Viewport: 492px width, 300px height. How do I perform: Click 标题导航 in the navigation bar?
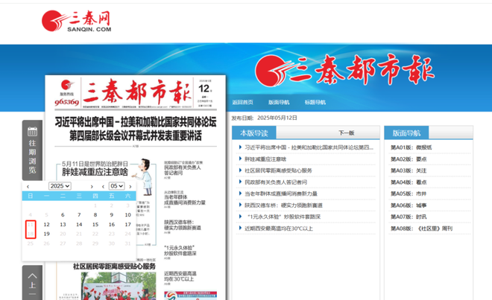(315, 102)
